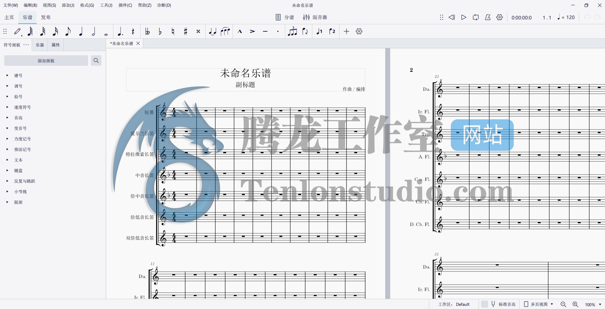The width and height of the screenshot is (605, 309).
Task: Toggle note input pencil tool
Action: click(x=18, y=32)
